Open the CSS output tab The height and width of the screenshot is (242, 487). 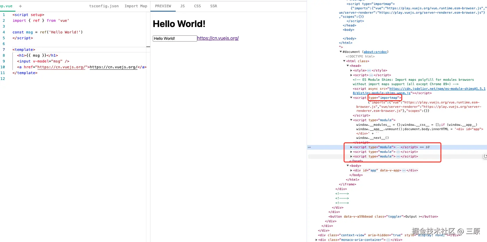click(x=197, y=6)
